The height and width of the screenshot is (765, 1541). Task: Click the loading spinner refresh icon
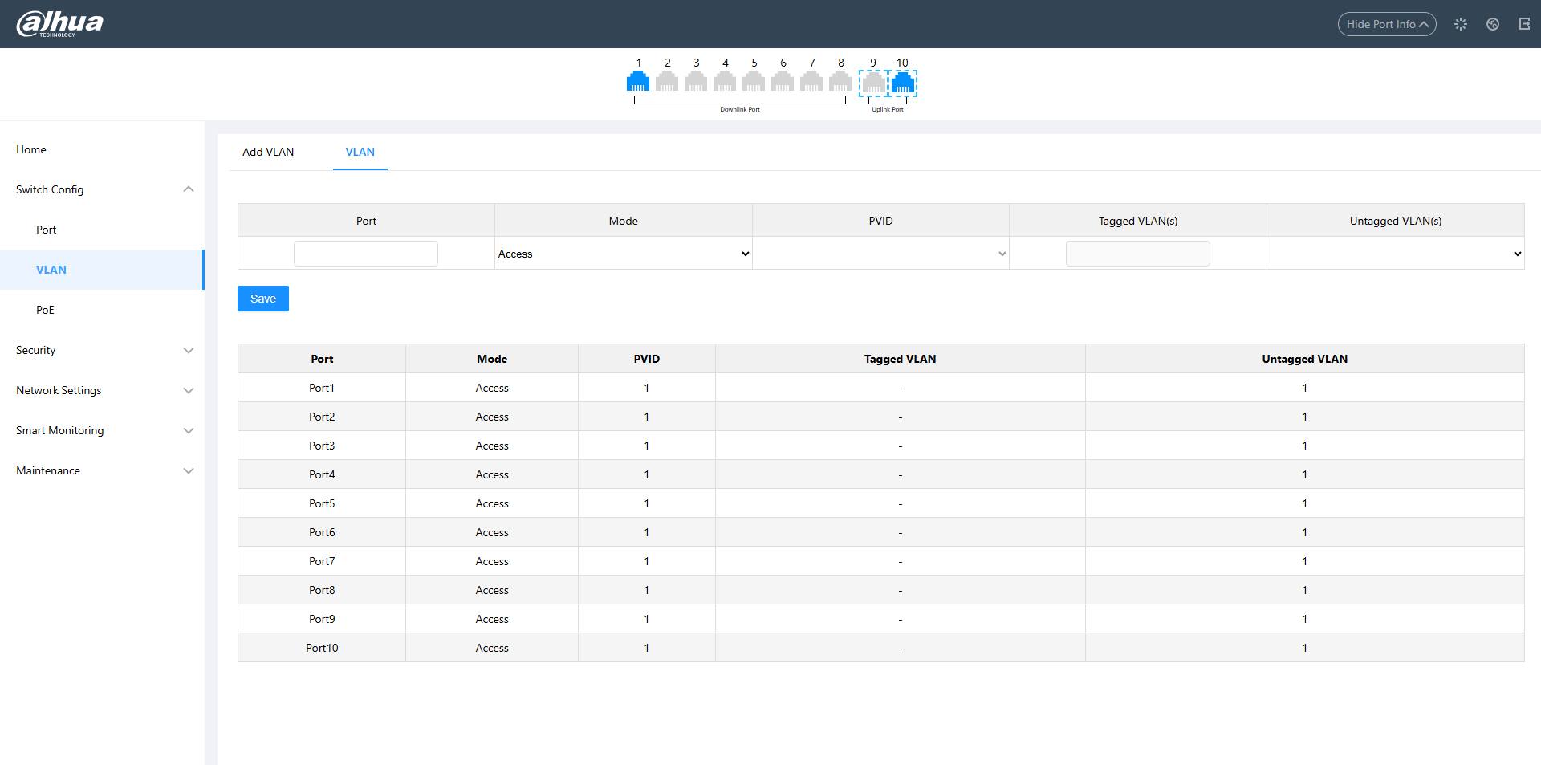pyautogui.click(x=1460, y=24)
